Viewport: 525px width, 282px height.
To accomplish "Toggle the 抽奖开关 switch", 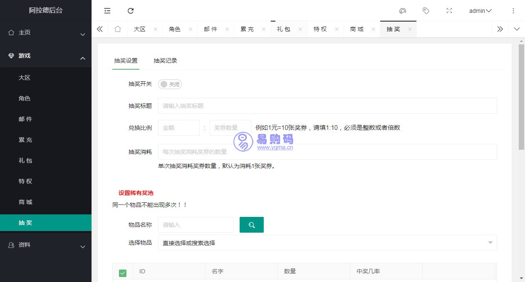I will (170, 84).
